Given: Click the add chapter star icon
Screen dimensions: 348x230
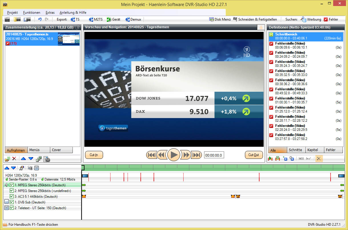Looking at the screenshot, I should click(x=285, y=159).
